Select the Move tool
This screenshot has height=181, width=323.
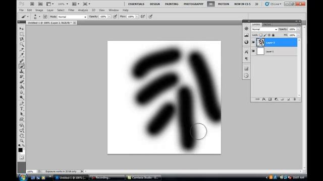[21, 29]
